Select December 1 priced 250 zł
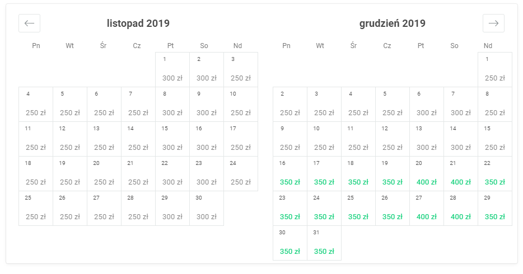This screenshot has height=274, width=523. [495, 70]
